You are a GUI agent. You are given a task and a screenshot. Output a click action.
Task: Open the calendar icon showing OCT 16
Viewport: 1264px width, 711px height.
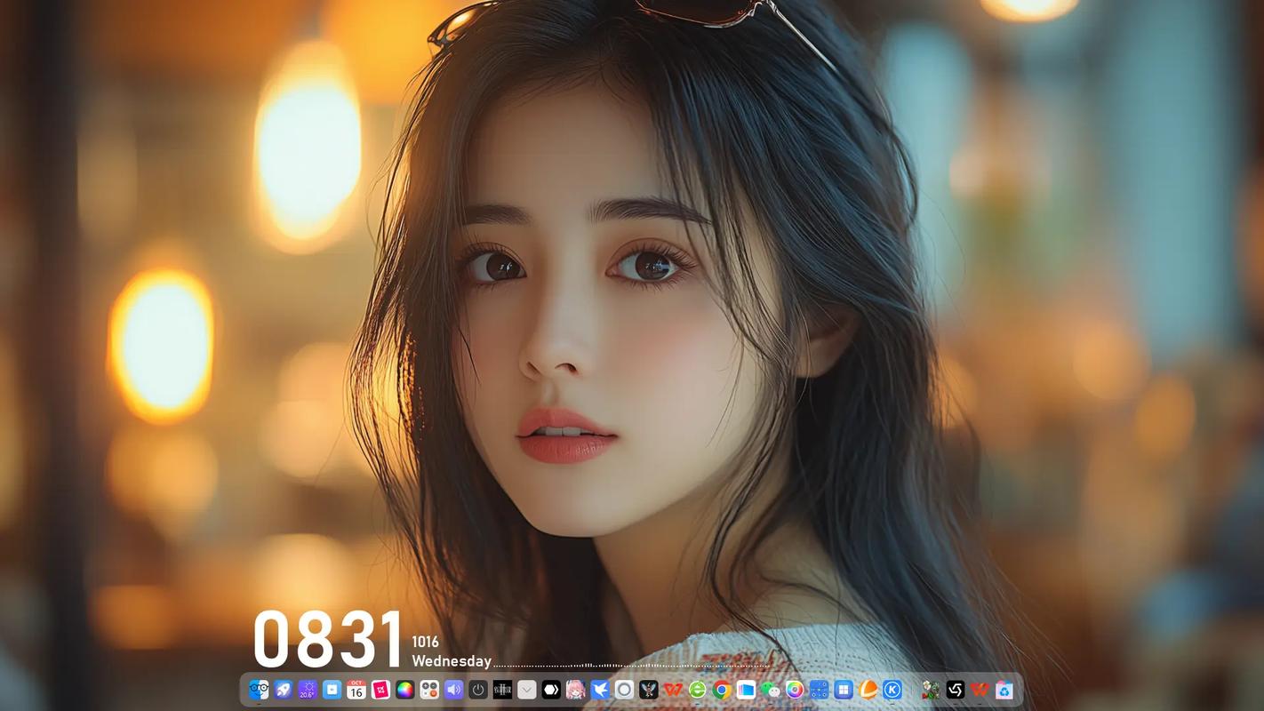(356, 690)
